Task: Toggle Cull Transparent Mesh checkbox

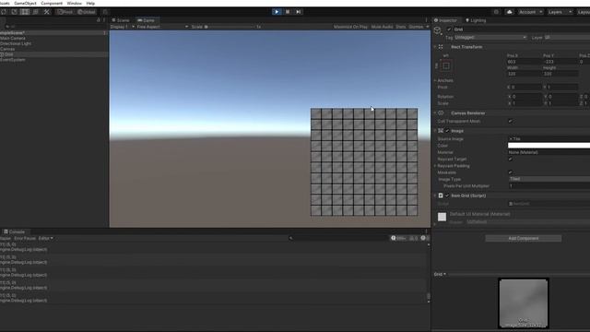Action: click(510, 121)
